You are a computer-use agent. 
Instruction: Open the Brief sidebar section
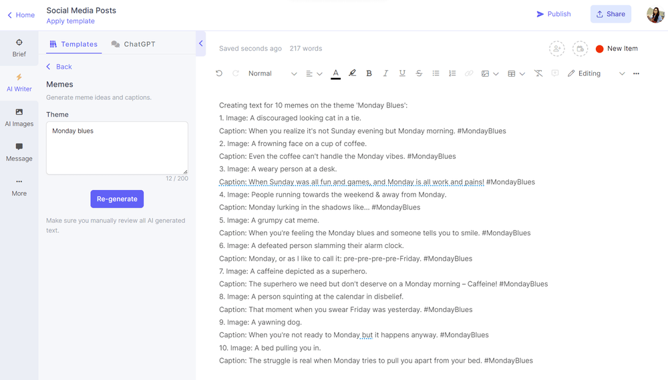19,48
